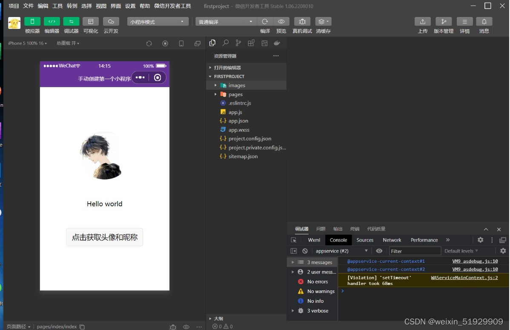The height and width of the screenshot is (330, 510).
Task: Click the get avatar and nickname button
Action: [x=104, y=237]
